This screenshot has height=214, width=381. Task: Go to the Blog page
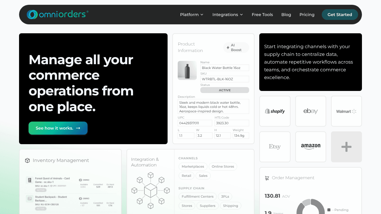coord(286,15)
